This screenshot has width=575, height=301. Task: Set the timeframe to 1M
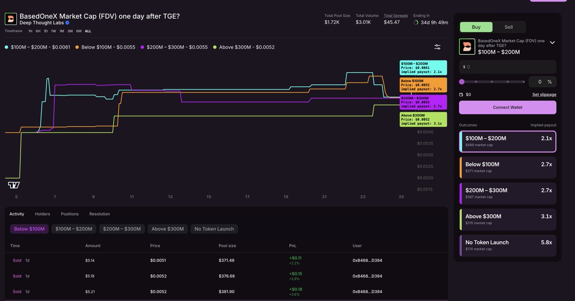pos(62,31)
